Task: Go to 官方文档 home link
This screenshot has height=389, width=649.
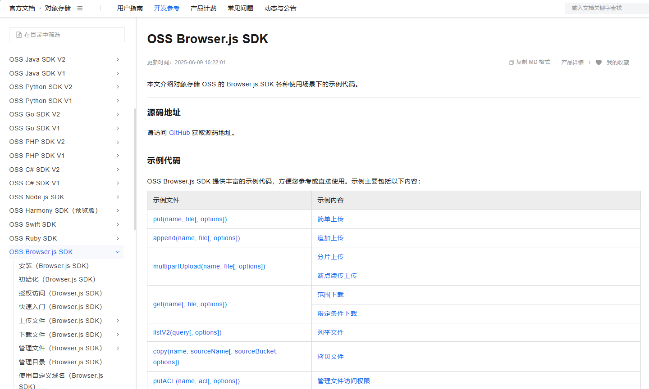Action: (22, 8)
